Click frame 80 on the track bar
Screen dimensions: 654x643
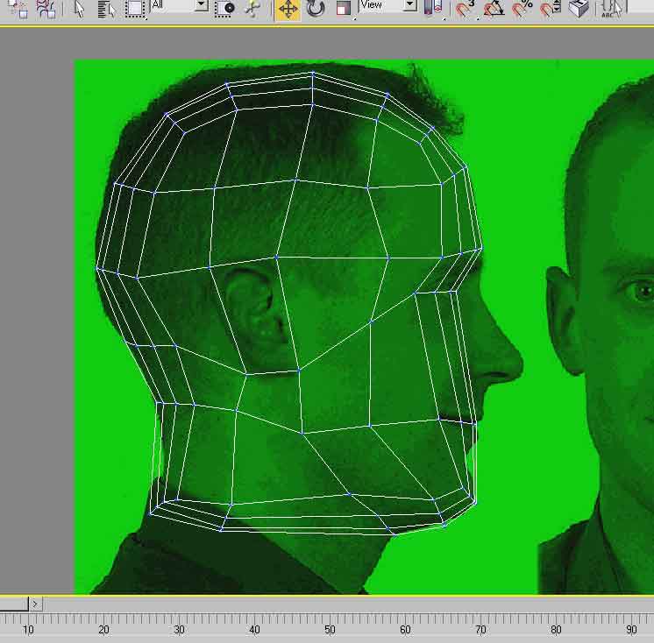coord(556,629)
